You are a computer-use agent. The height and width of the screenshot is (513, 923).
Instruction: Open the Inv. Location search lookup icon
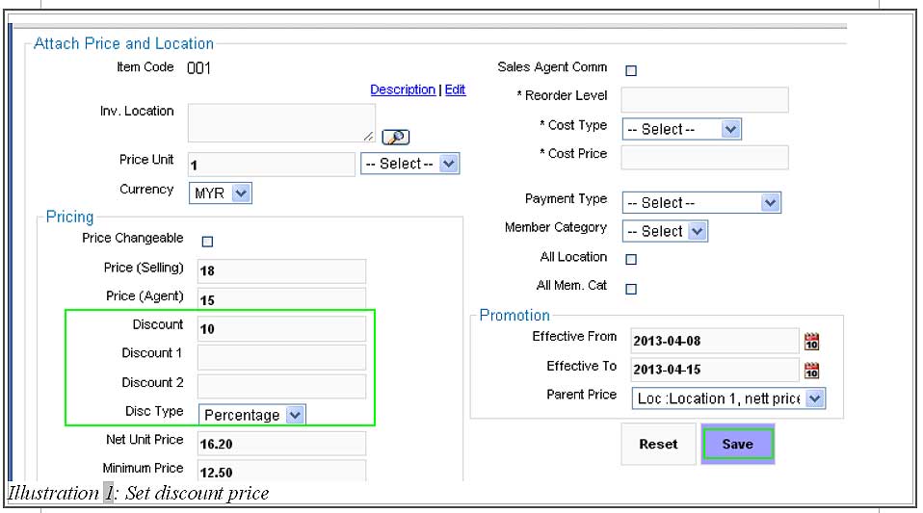point(396,137)
